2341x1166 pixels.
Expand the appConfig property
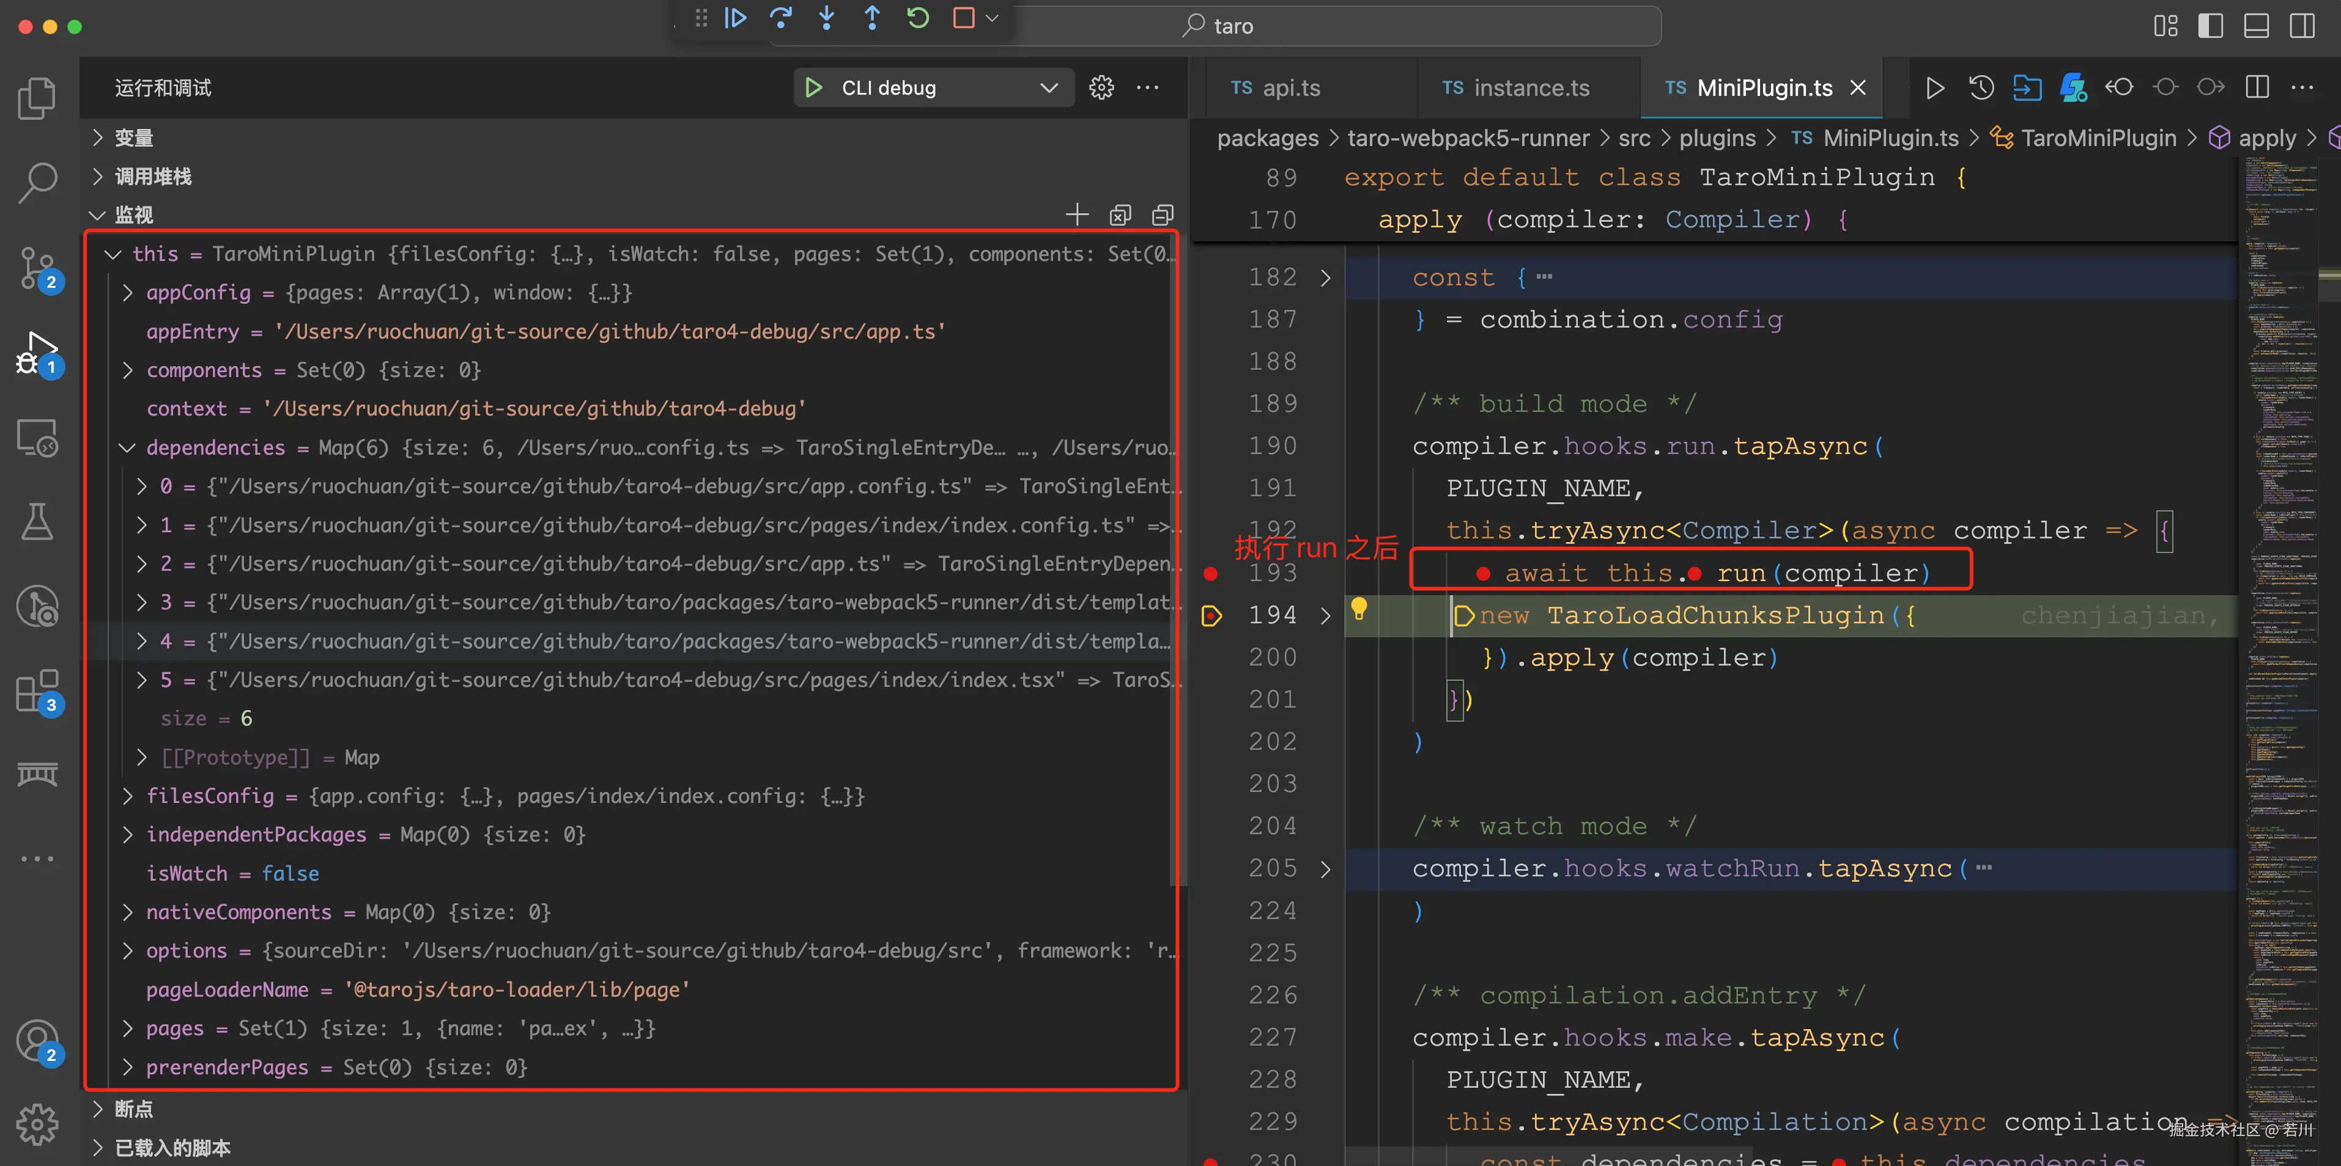tap(127, 292)
